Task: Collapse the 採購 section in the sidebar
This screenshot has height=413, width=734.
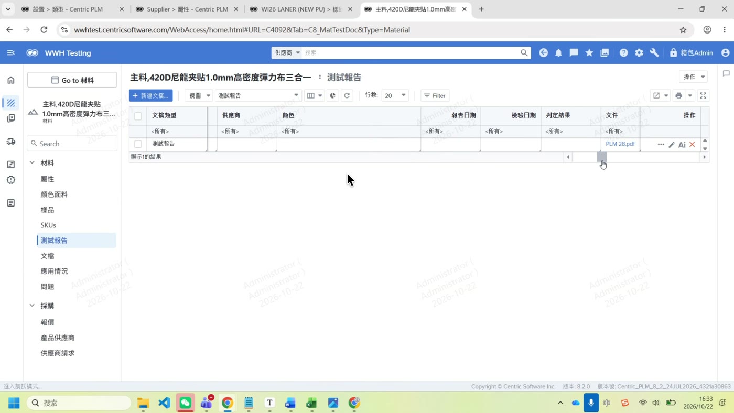Action: pos(32,306)
